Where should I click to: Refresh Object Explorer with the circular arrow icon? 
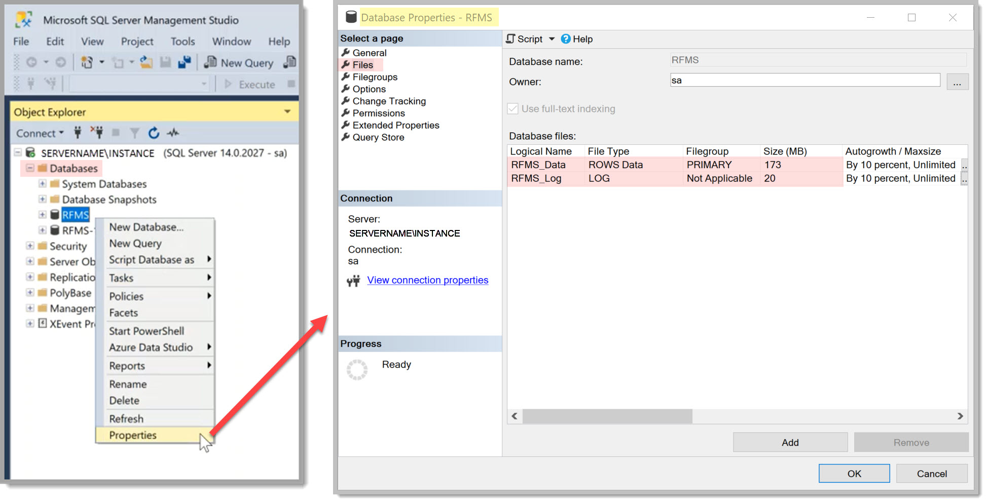[x=154, y=133]
